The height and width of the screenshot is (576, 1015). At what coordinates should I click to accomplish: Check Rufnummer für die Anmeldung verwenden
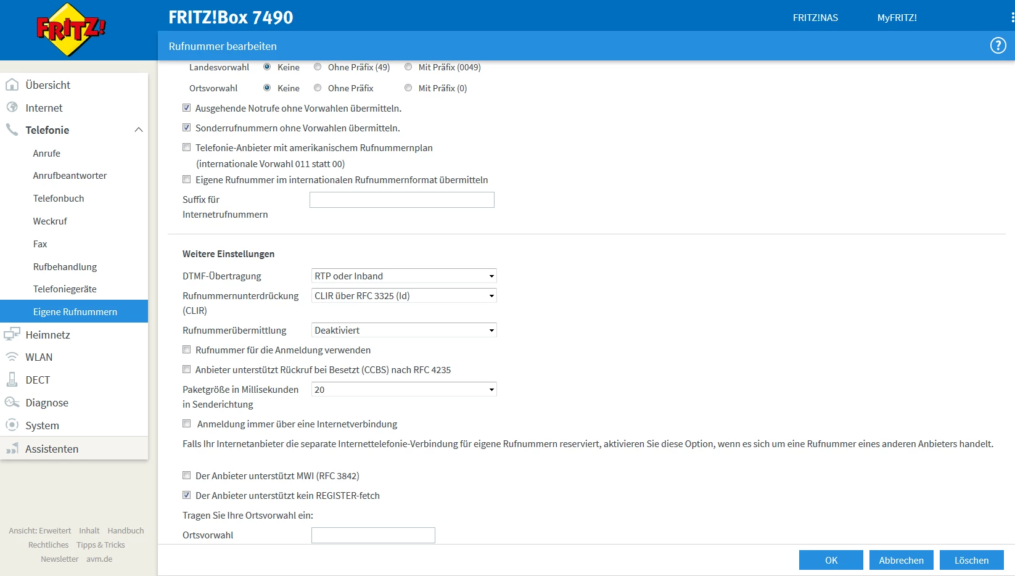186,350
